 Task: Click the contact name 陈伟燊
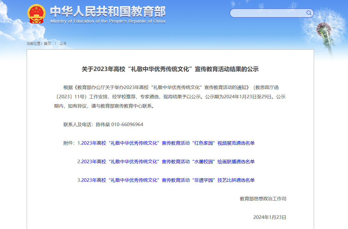coord(103,124)
